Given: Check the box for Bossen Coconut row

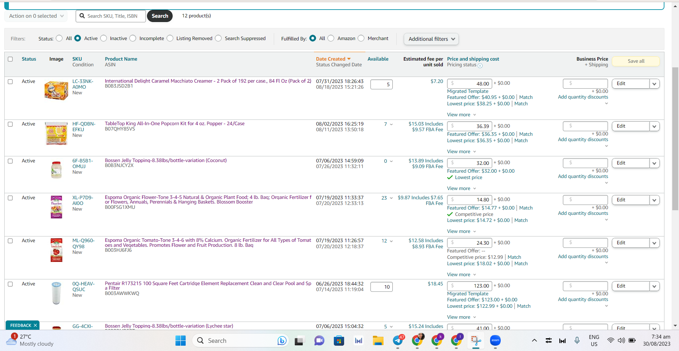Looking at the screenshot, I should (10, 161).
